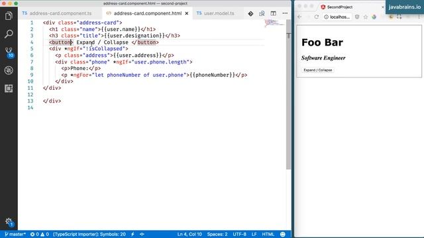Open the Debug view in the activity bar
Screen dimensions: 424x238
[x=9, y=70]
